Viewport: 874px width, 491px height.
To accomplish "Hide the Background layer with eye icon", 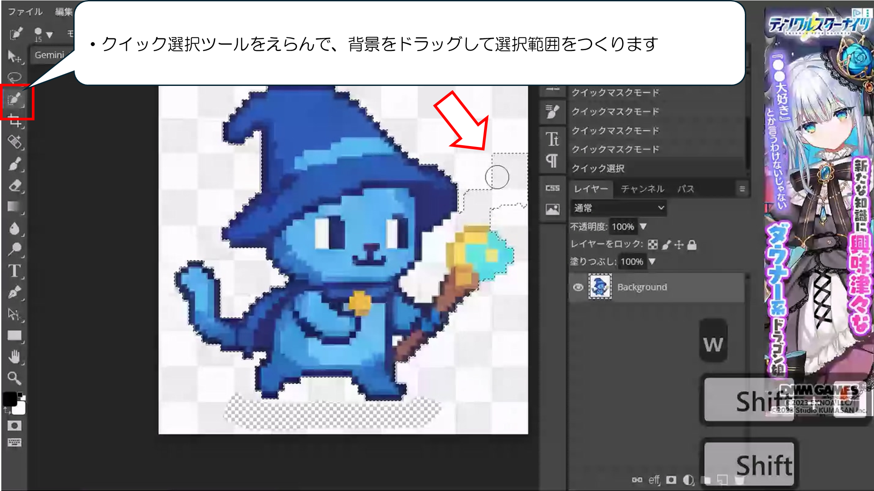I will click(x=578, y=287).
